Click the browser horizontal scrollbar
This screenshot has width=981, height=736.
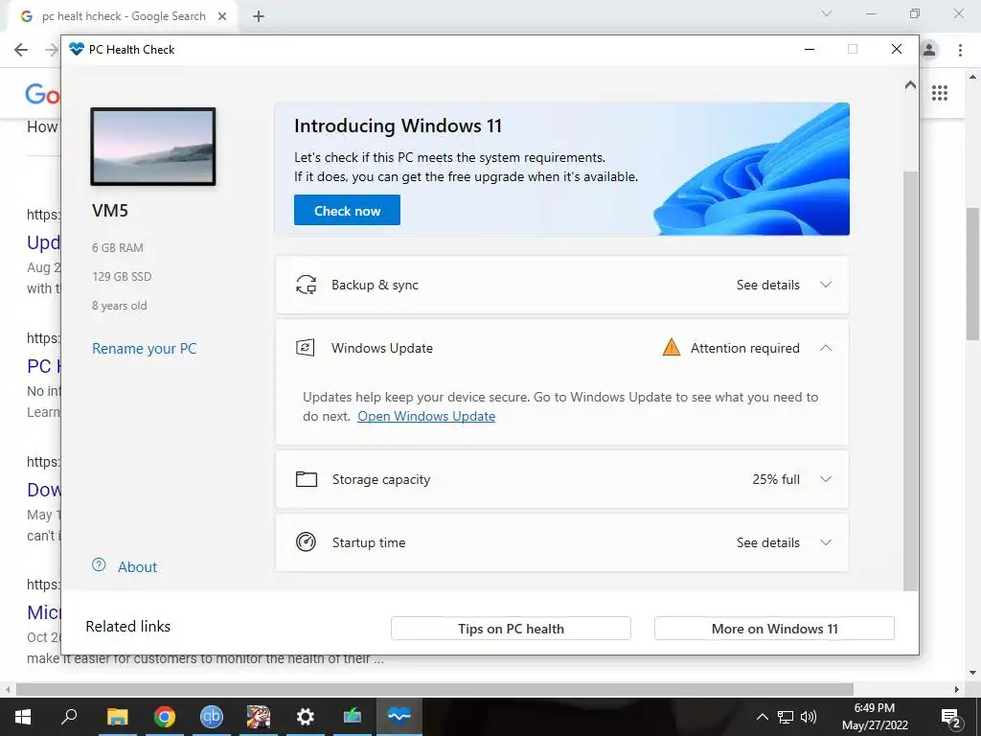coord(434,689)
